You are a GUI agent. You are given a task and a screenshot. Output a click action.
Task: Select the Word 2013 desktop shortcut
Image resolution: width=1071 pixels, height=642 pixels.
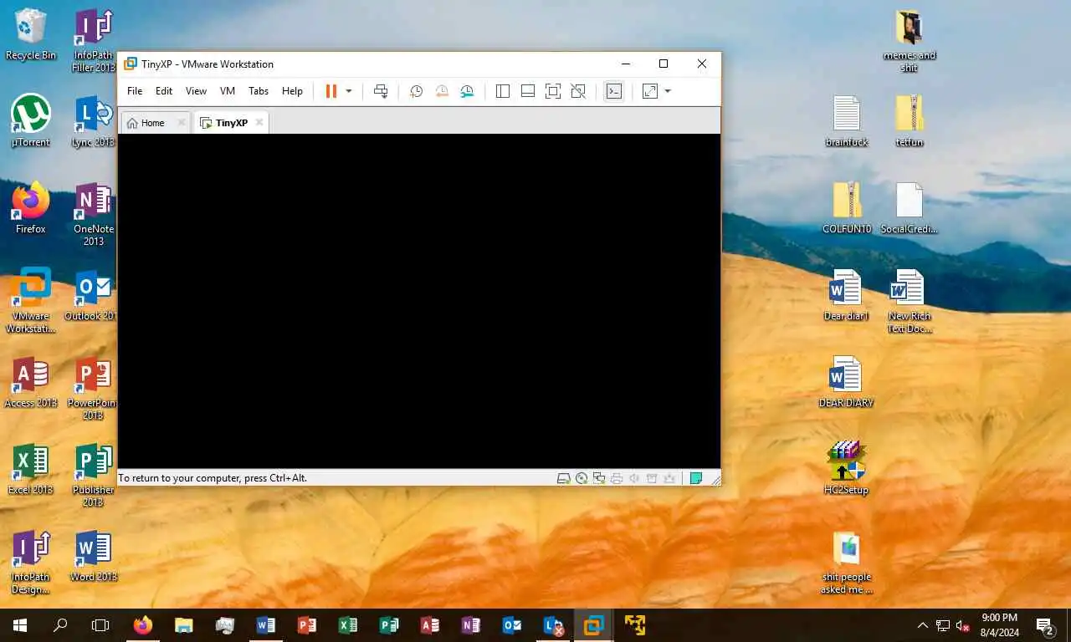click(94, 557)
